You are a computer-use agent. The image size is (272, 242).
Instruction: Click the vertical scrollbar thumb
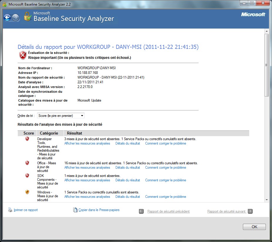coord(266,65)
